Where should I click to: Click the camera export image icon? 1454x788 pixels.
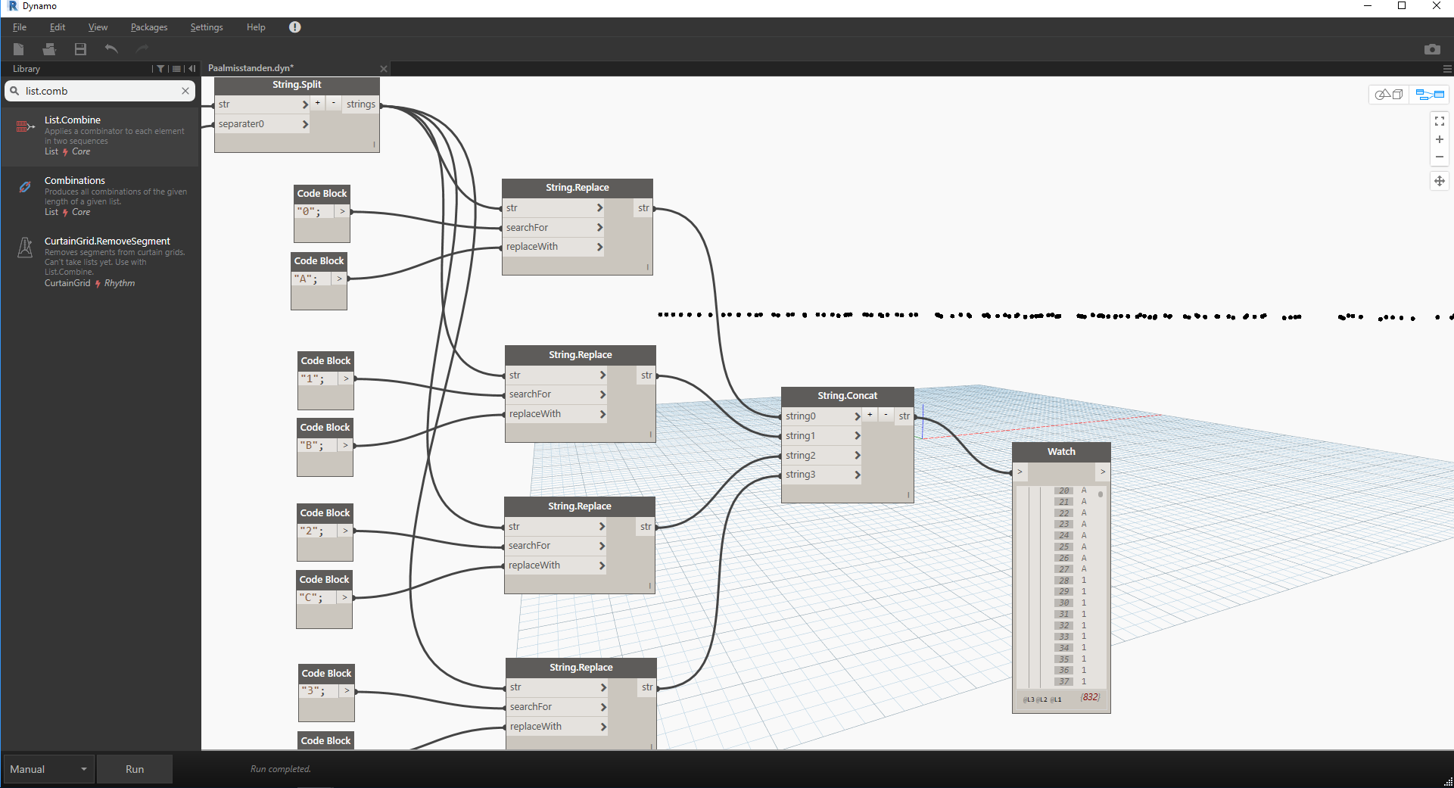click(x=1432, y=49)
